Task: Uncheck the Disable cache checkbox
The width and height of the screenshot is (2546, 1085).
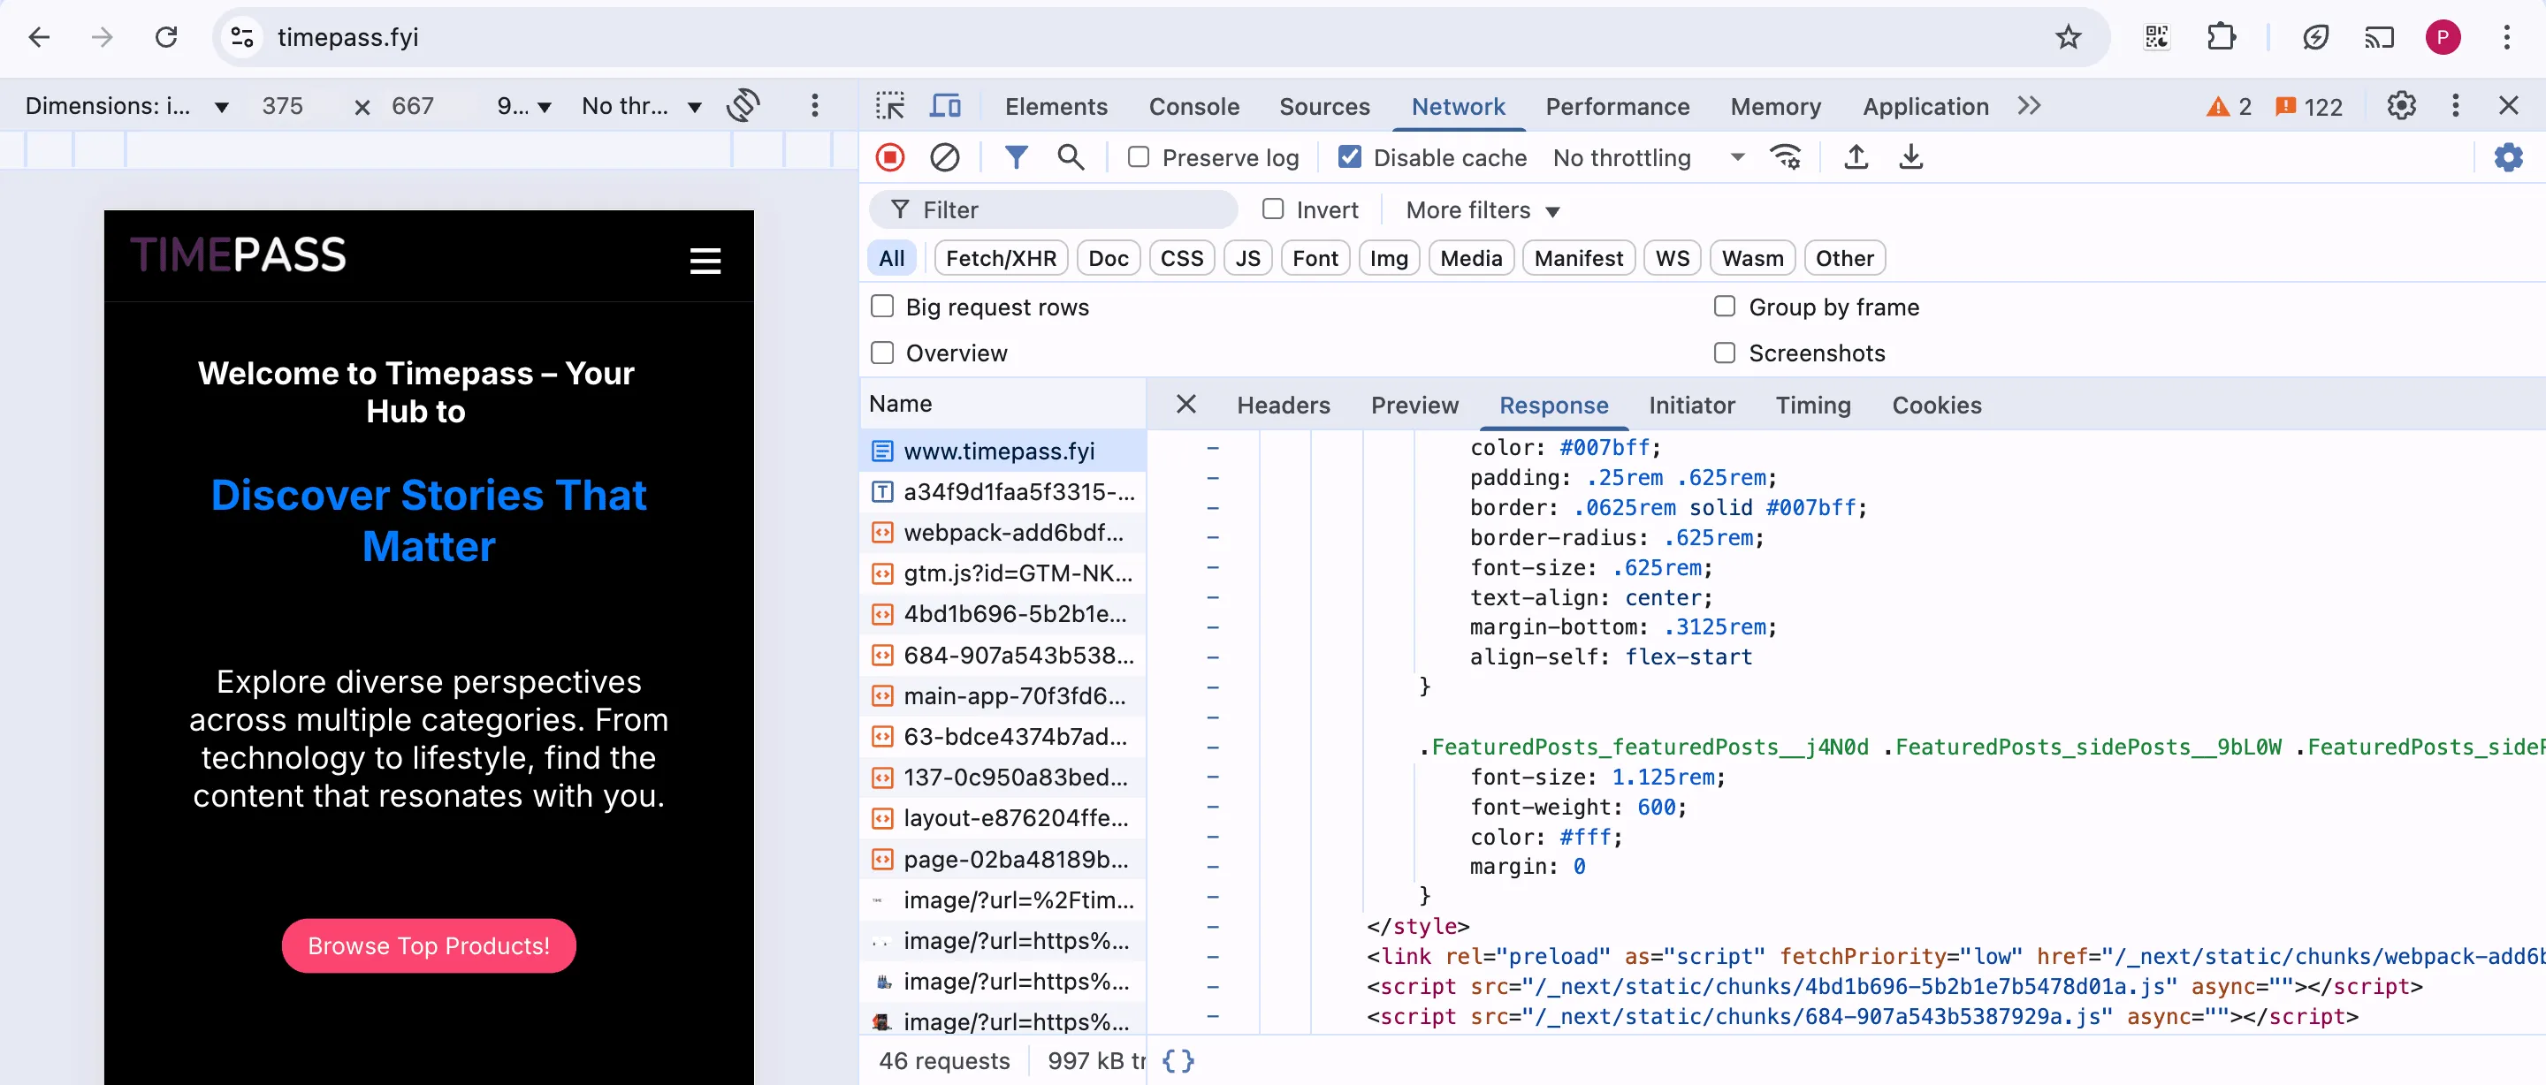Action: coord(1349,157)
